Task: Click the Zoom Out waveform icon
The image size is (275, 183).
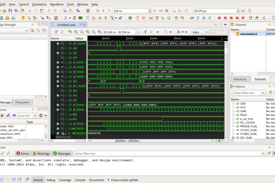Action: click(x=82, y=32)
